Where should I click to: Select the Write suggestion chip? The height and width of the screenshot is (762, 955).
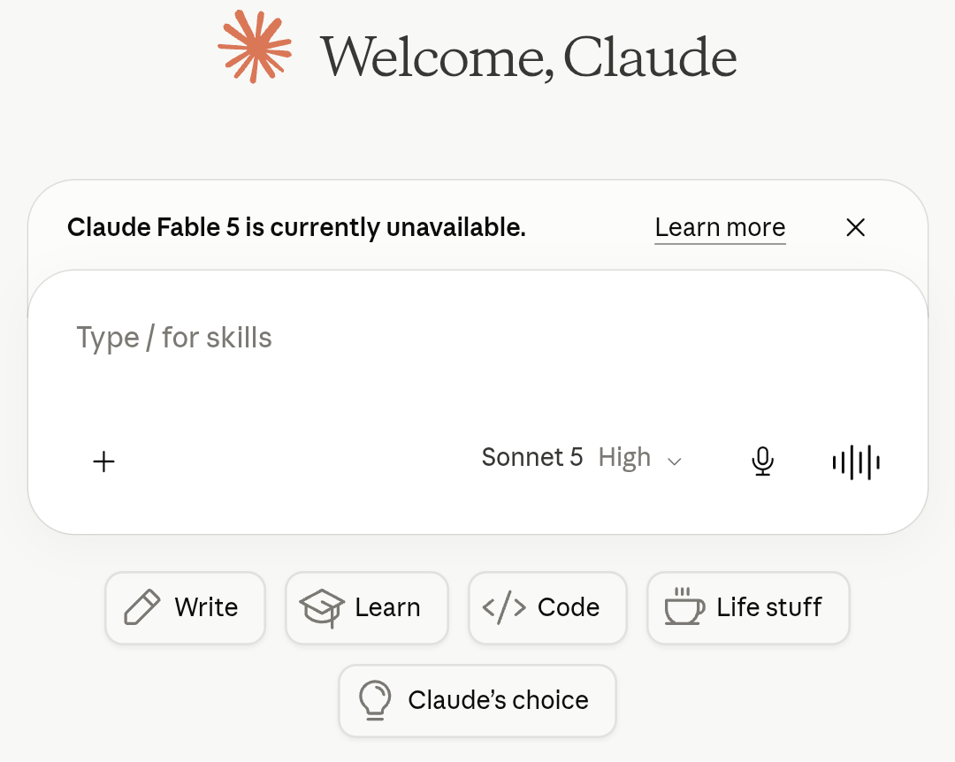coord(185,608)
